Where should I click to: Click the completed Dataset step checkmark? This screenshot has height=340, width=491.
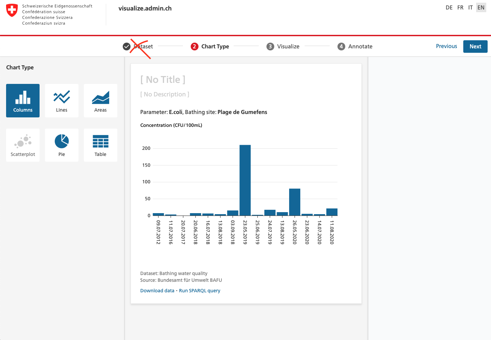tap(126, 46)
